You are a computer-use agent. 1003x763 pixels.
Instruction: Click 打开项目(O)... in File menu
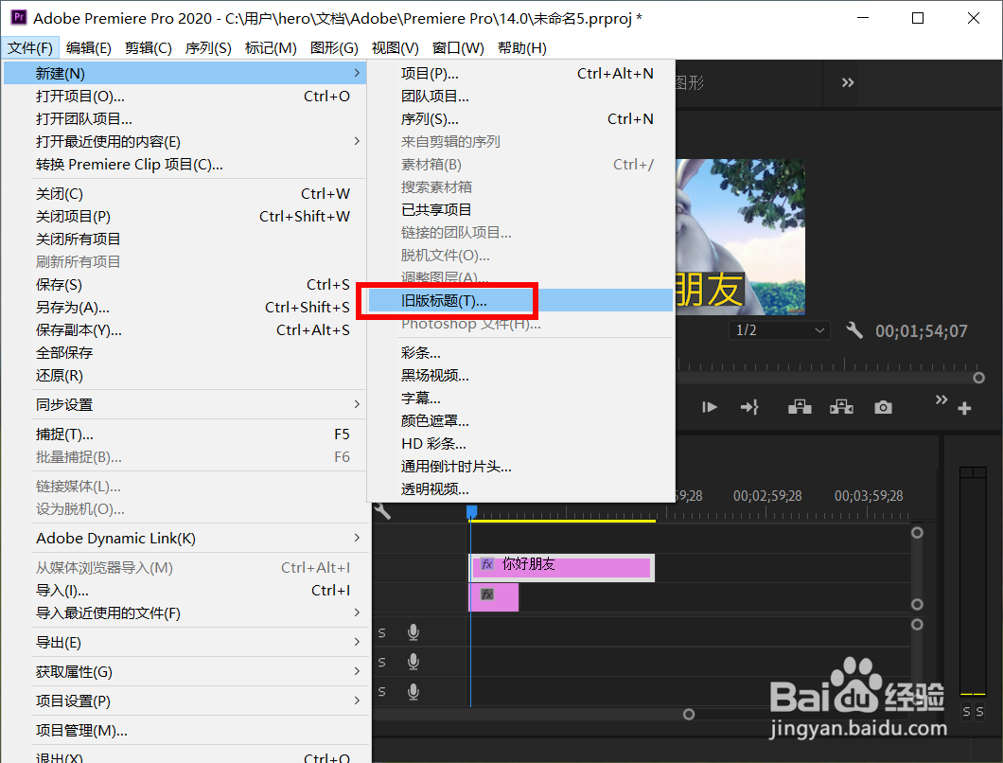tap(185, 96)
